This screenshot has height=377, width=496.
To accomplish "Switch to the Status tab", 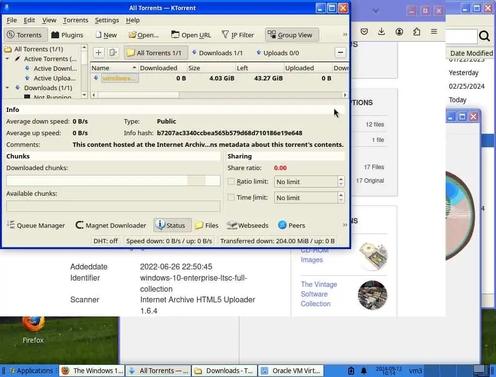I will point(172,225).
